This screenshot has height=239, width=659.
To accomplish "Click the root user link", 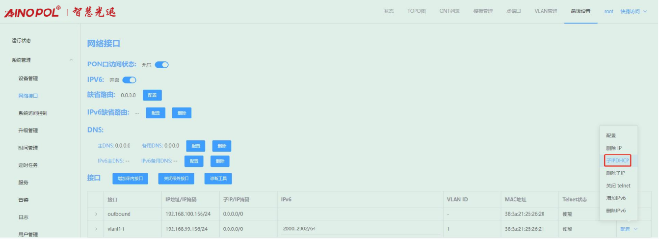I will [608, 11].
